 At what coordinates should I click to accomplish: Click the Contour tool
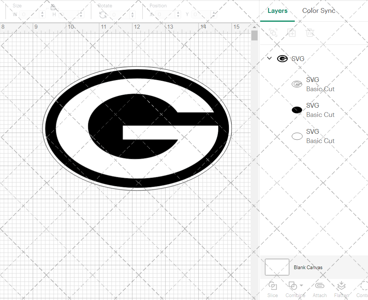362,290
